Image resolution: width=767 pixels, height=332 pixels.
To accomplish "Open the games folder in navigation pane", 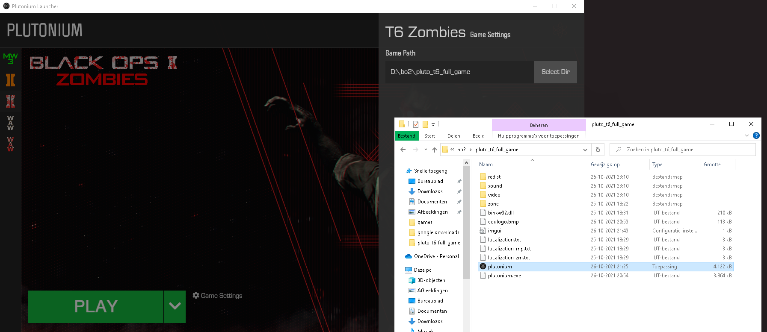I will (425, 222).
